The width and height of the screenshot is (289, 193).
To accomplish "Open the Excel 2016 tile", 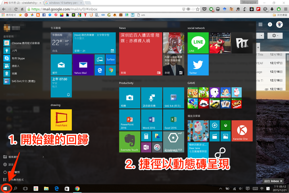I will pyautogui.click(x=173, y=120).
